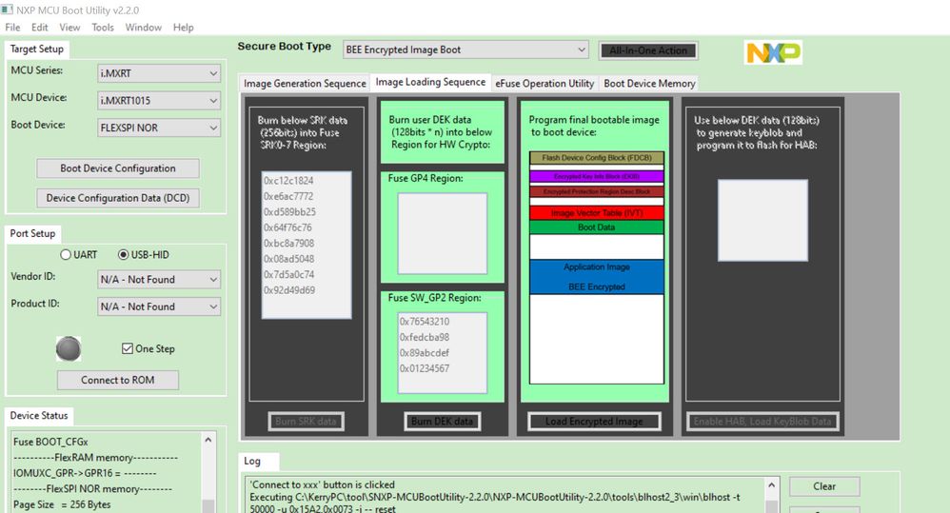The height and width of the screenshot is (513, 950).
Task: Click the round connection status LED indicator
Action: pyautogui.click(x=69, y=349)
